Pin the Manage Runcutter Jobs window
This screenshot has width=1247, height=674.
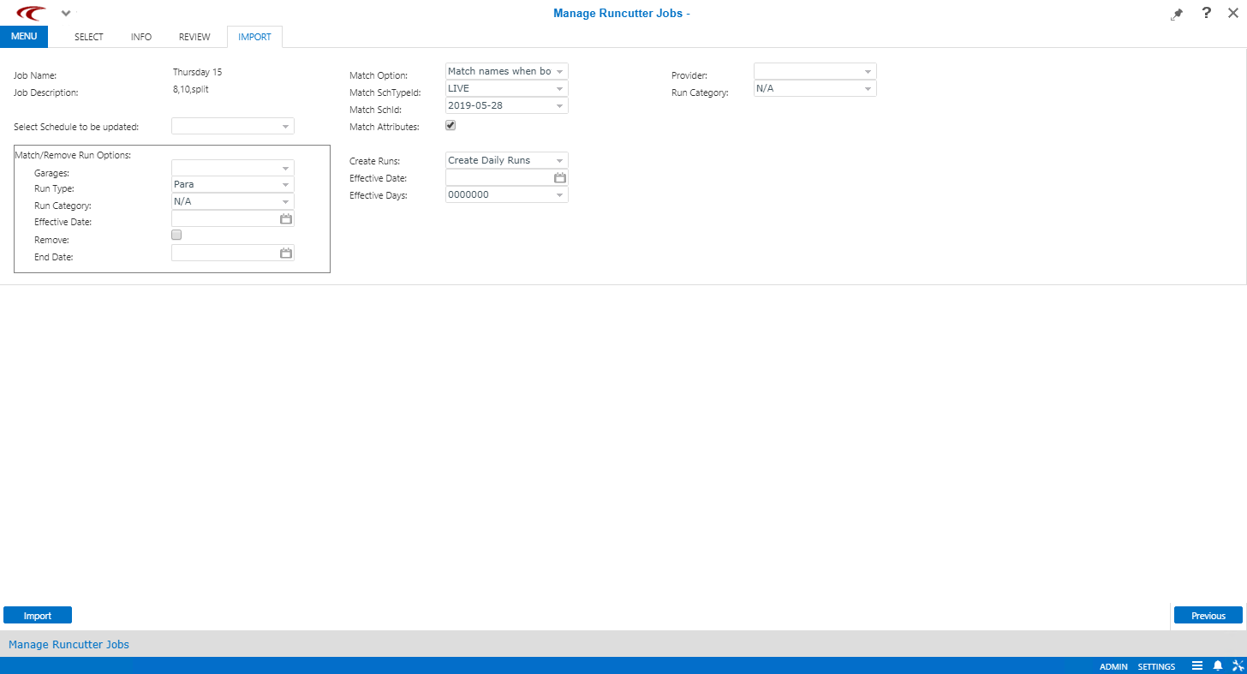(x=1176, y=14)
